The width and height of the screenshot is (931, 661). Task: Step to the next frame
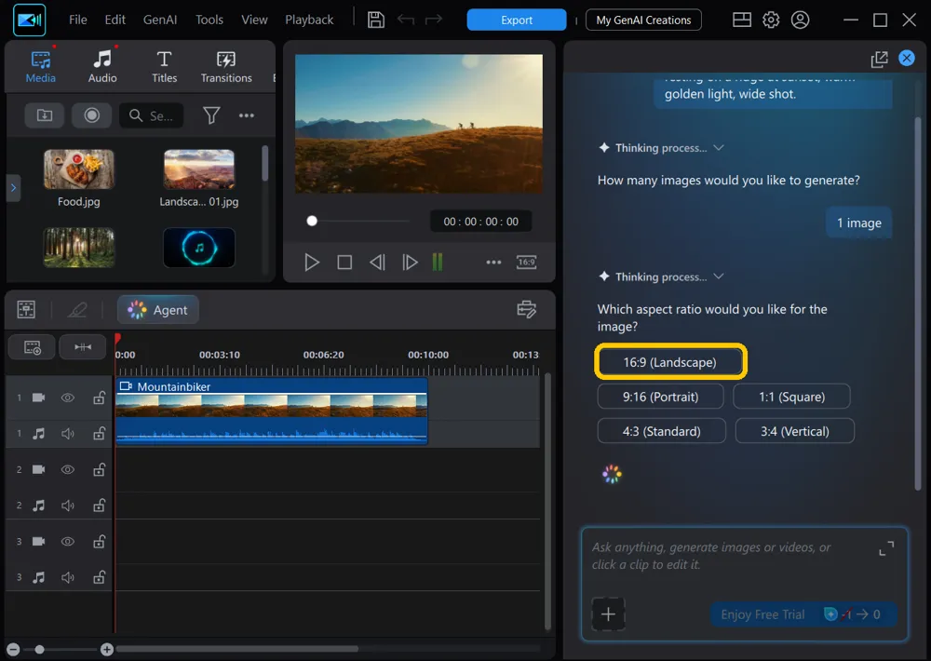(410, 262)
